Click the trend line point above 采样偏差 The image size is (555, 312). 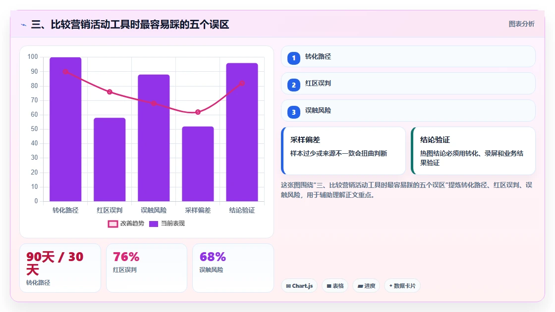pyautogui.click(x=198, y=112)
